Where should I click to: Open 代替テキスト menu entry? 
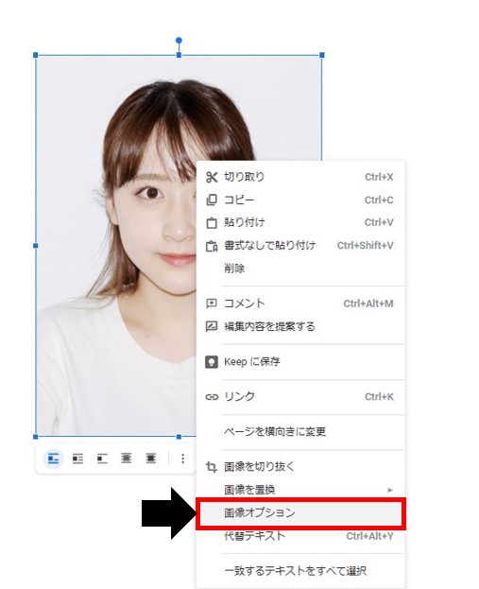coord(300,536)
